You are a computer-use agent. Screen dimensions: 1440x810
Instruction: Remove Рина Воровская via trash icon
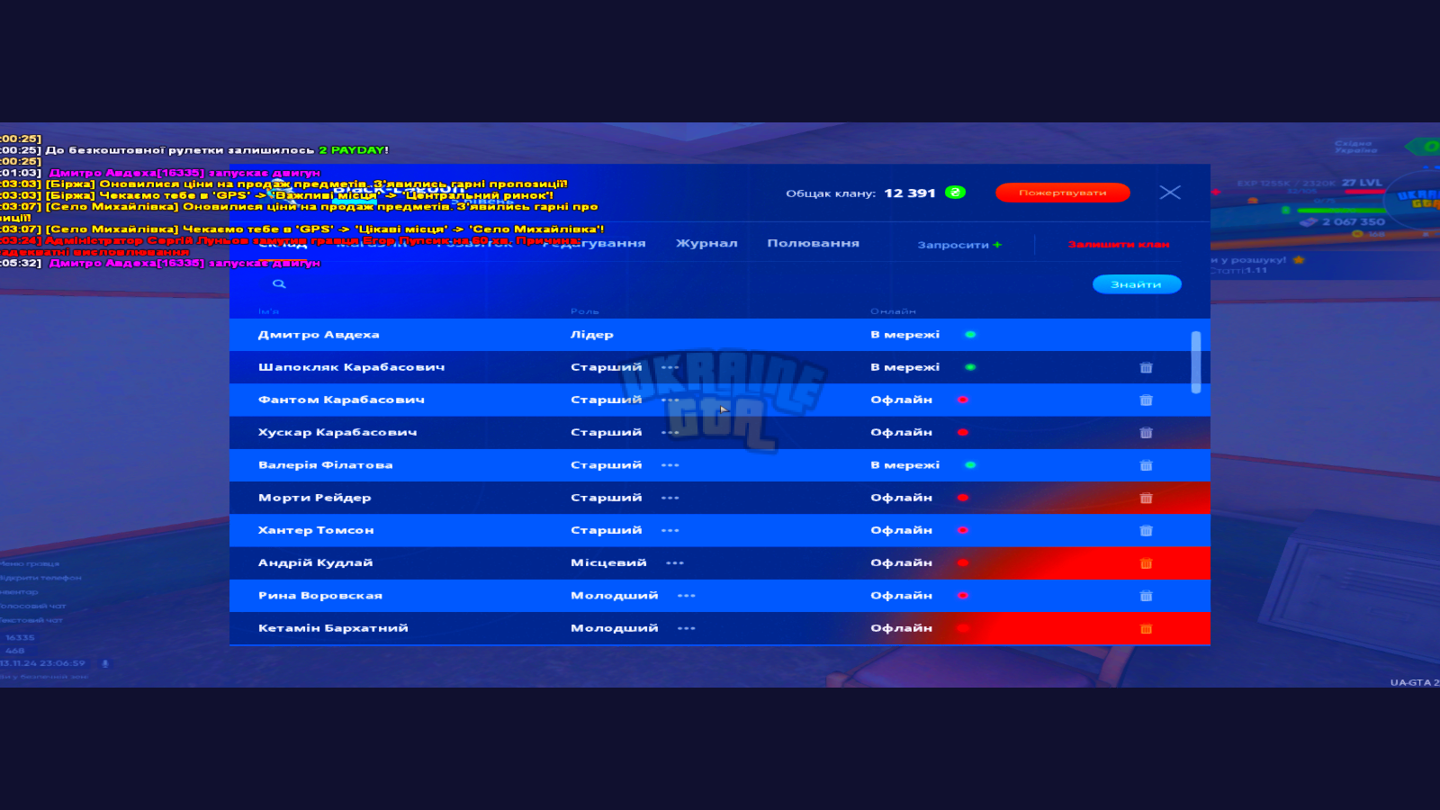pyautogui.click(x=1146, y=596)
